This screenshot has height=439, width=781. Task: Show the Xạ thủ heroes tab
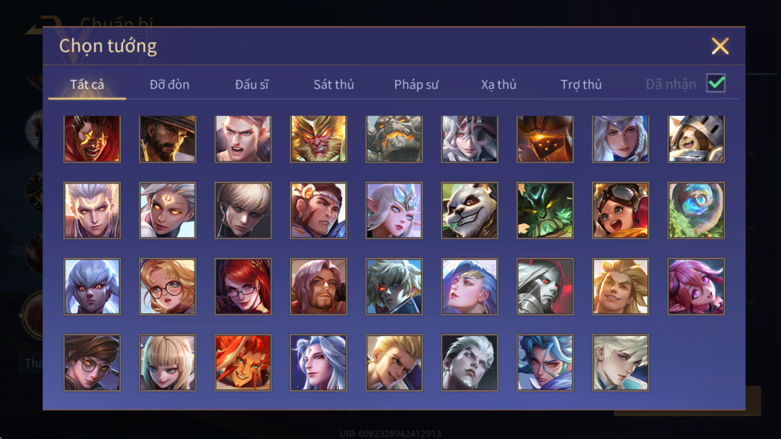coord(498,84)
